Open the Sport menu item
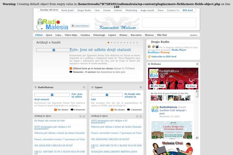 pyautogui.click(x=49, y=35)
